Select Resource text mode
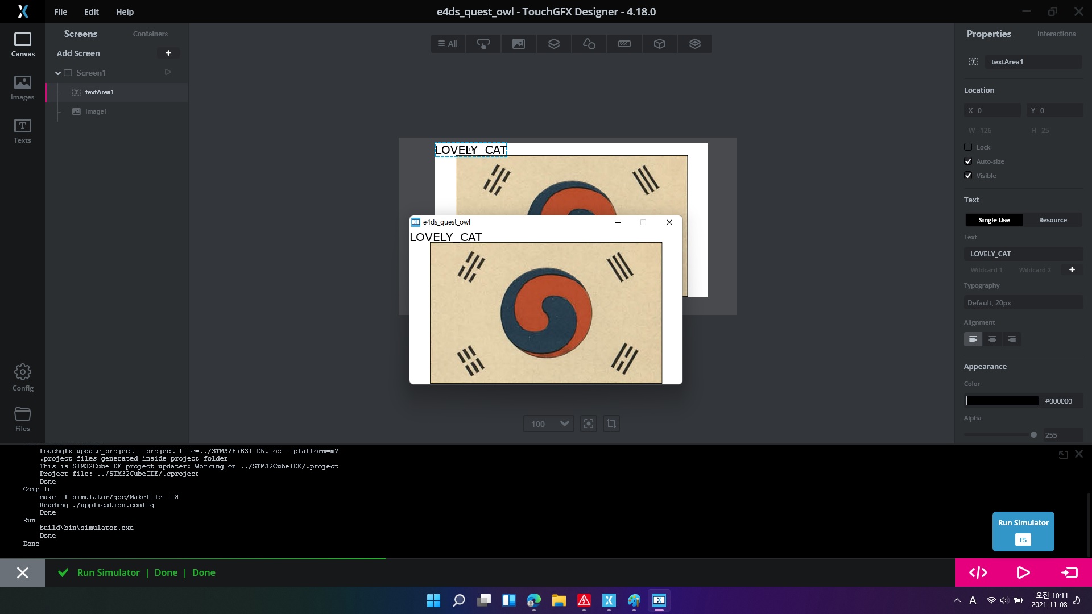 tap(1053, 220)
